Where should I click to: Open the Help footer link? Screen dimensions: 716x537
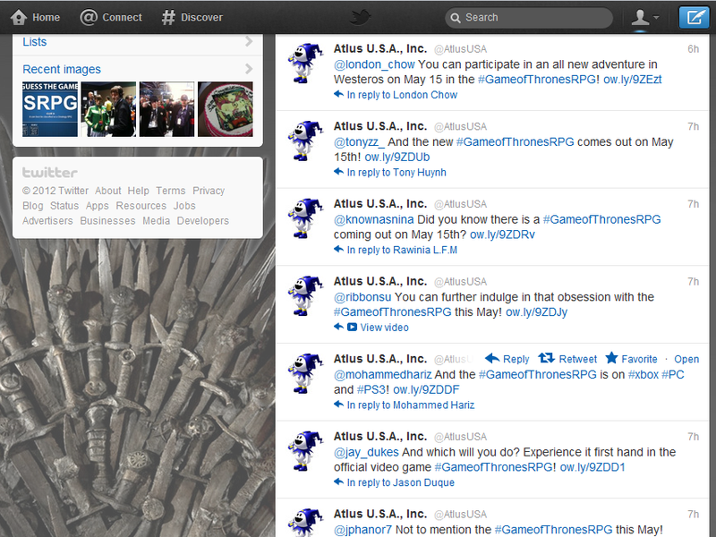pyautogui.click(x=139, y=191)
